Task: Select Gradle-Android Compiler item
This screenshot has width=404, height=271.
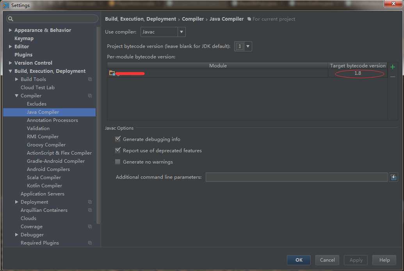Action: (x=56, y=161)
